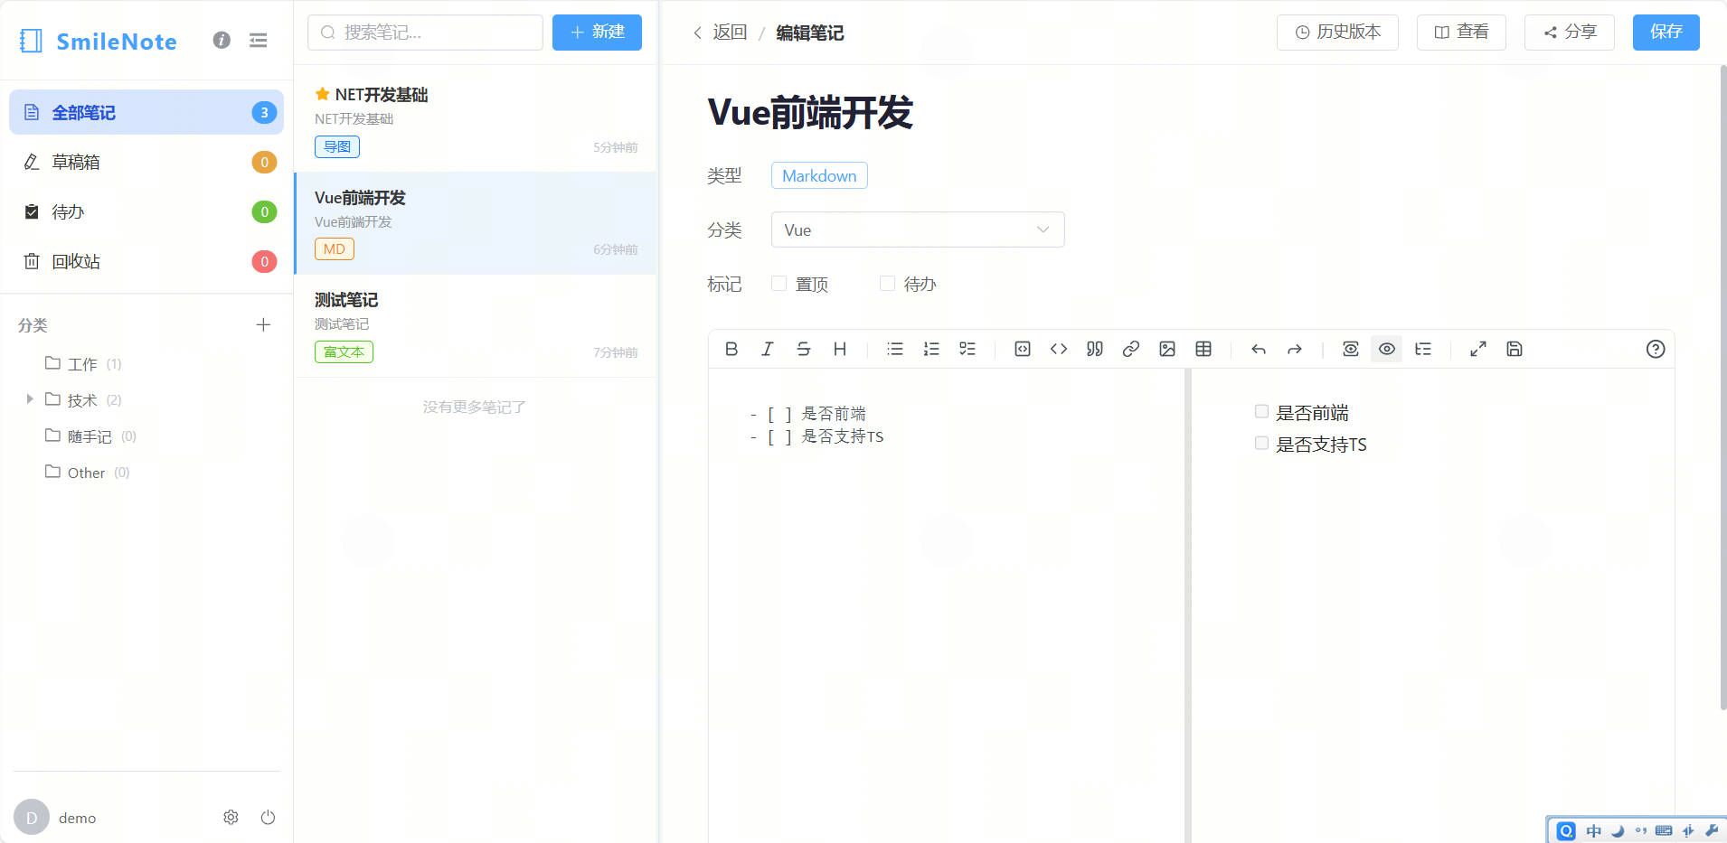The image size is (1727, 843).
Task: Undo the last edit
Action: 1259,349
